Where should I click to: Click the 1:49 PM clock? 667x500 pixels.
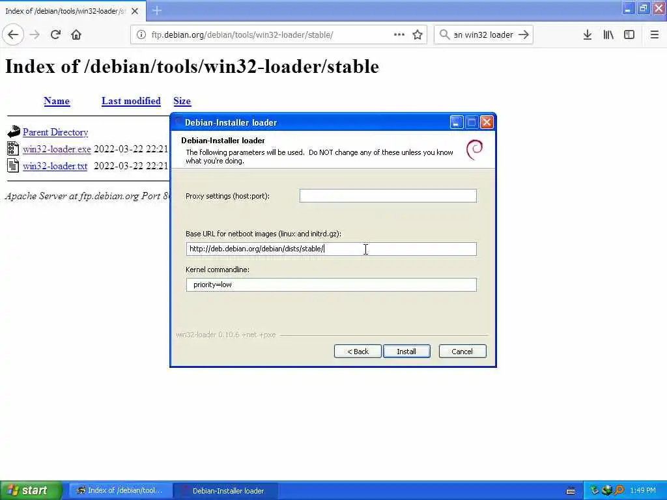[643, 491]
